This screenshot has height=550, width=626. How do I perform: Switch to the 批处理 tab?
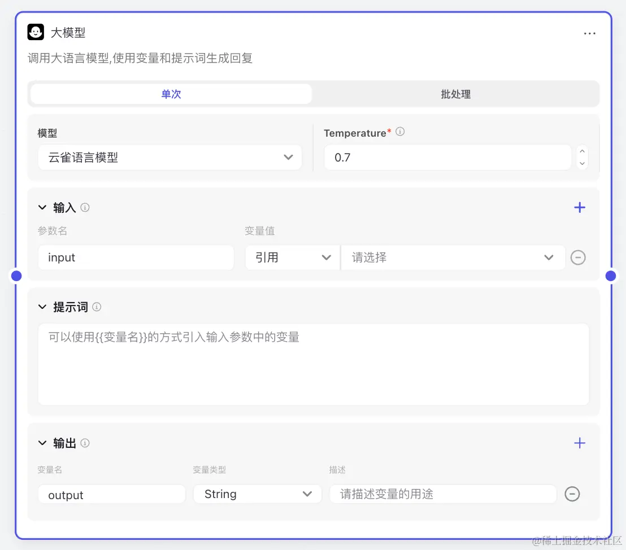[455, 94]
